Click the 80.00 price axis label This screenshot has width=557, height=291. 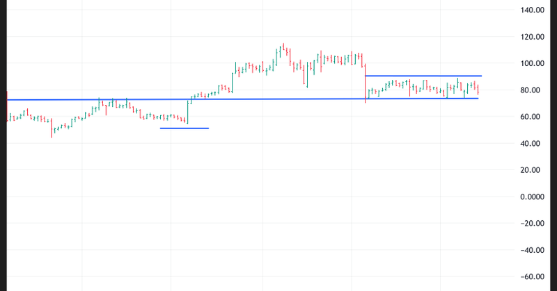click(x=533, y=90)
